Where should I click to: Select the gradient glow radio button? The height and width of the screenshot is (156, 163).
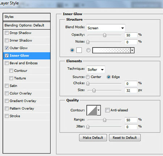[88, 50]
